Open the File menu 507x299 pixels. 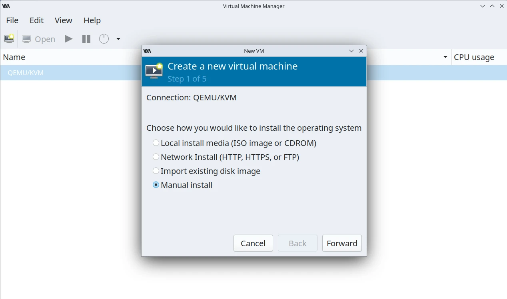pos(12,20)
